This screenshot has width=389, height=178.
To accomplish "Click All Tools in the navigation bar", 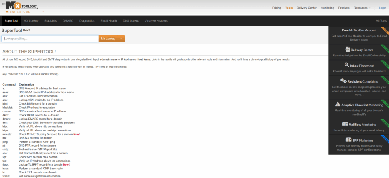I will 381,21.
